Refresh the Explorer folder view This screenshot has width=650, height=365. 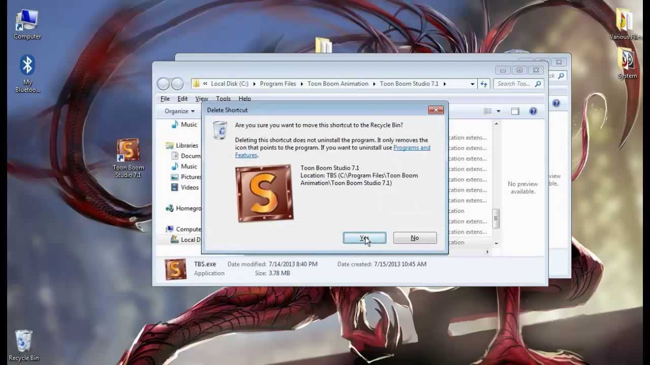pyautogui.click(x=483, y=84)
